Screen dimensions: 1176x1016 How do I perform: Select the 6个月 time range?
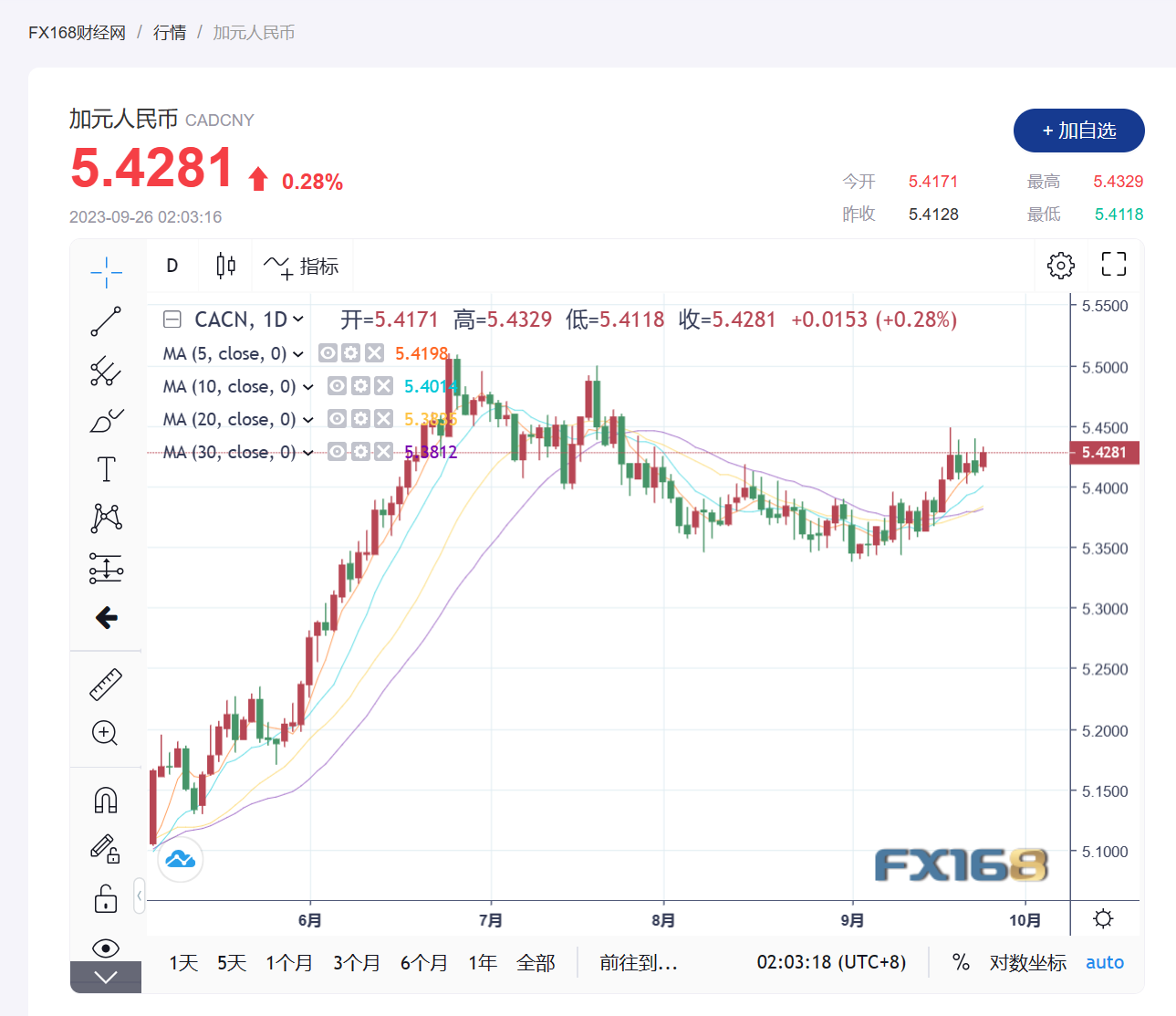[424, 962]
